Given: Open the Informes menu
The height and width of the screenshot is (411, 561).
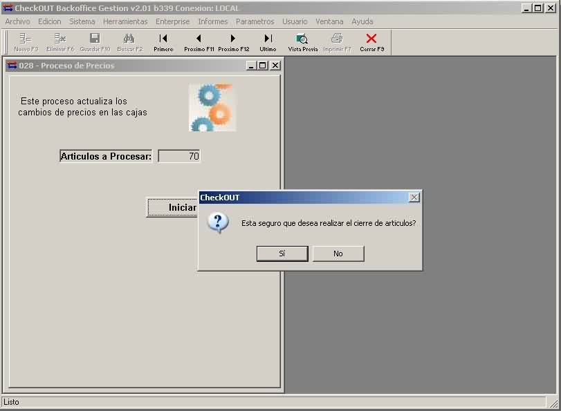Looking at the screenshot, I should (213, 21).
